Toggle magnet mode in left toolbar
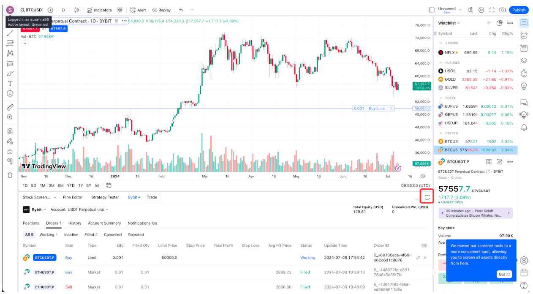Viewport: 533px width, 294px height. click(x=10, y=131)
